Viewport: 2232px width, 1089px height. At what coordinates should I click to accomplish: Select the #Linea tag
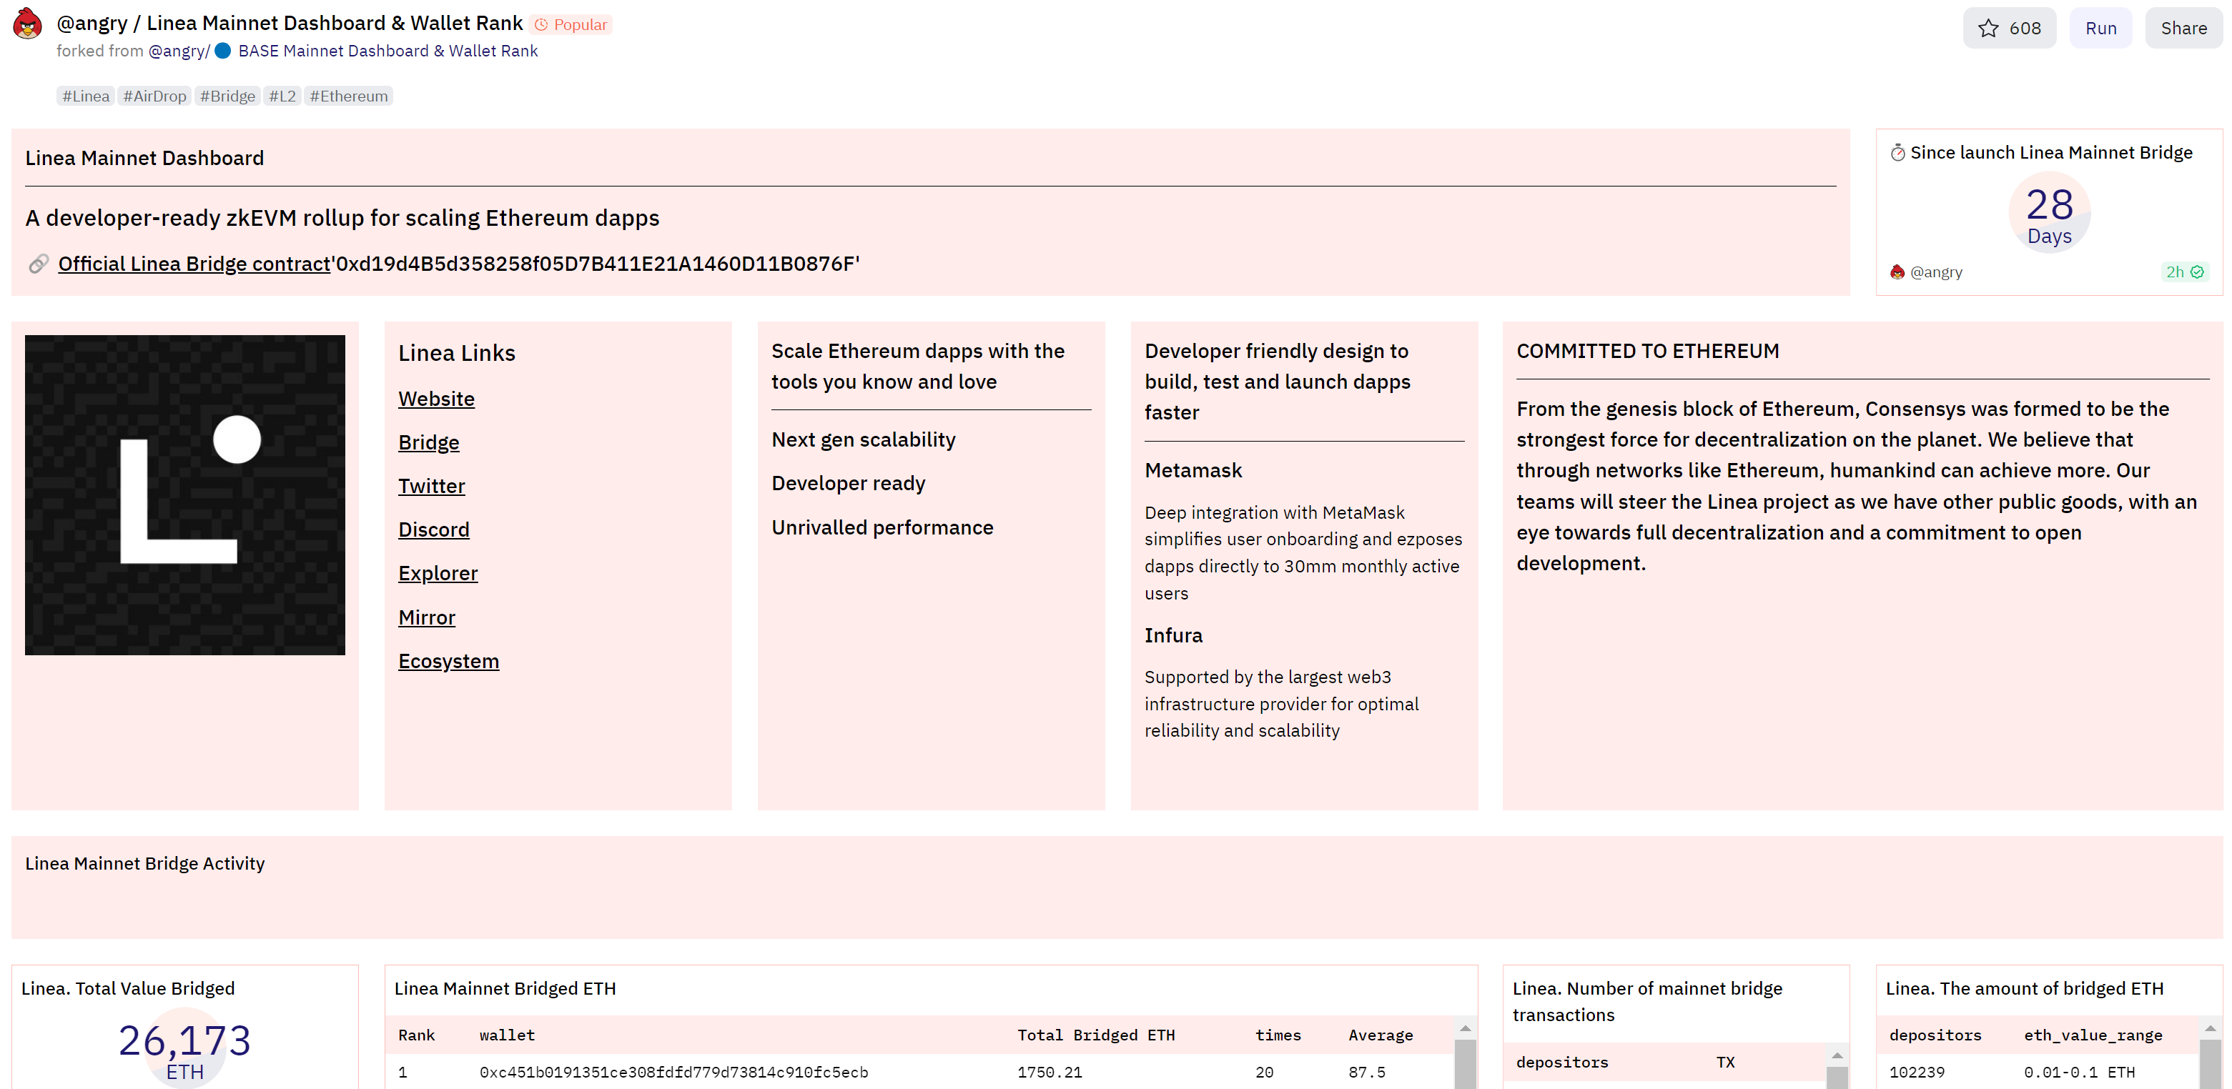tap(86, 96)
